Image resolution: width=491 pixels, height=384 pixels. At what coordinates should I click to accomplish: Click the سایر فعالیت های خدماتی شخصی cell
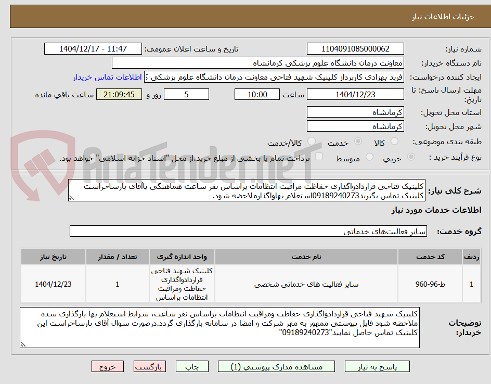(x=306, y=284)
